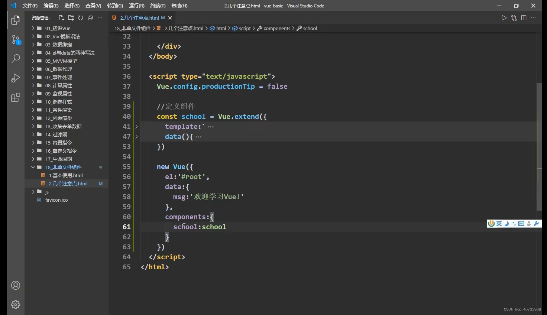Open the Manage gear icon
Image resolution: width=547 pixels, height=315 pixels.
click(x=16, y=305)
